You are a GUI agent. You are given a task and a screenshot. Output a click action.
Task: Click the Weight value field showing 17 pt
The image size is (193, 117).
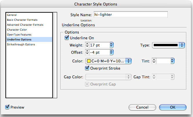pyautogui.click(x=100, y=45)
